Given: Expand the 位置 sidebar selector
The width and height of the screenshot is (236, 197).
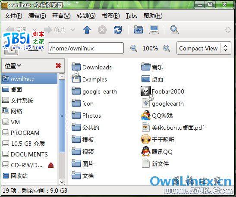Looking at the screenshot, I should pos(13,66).
